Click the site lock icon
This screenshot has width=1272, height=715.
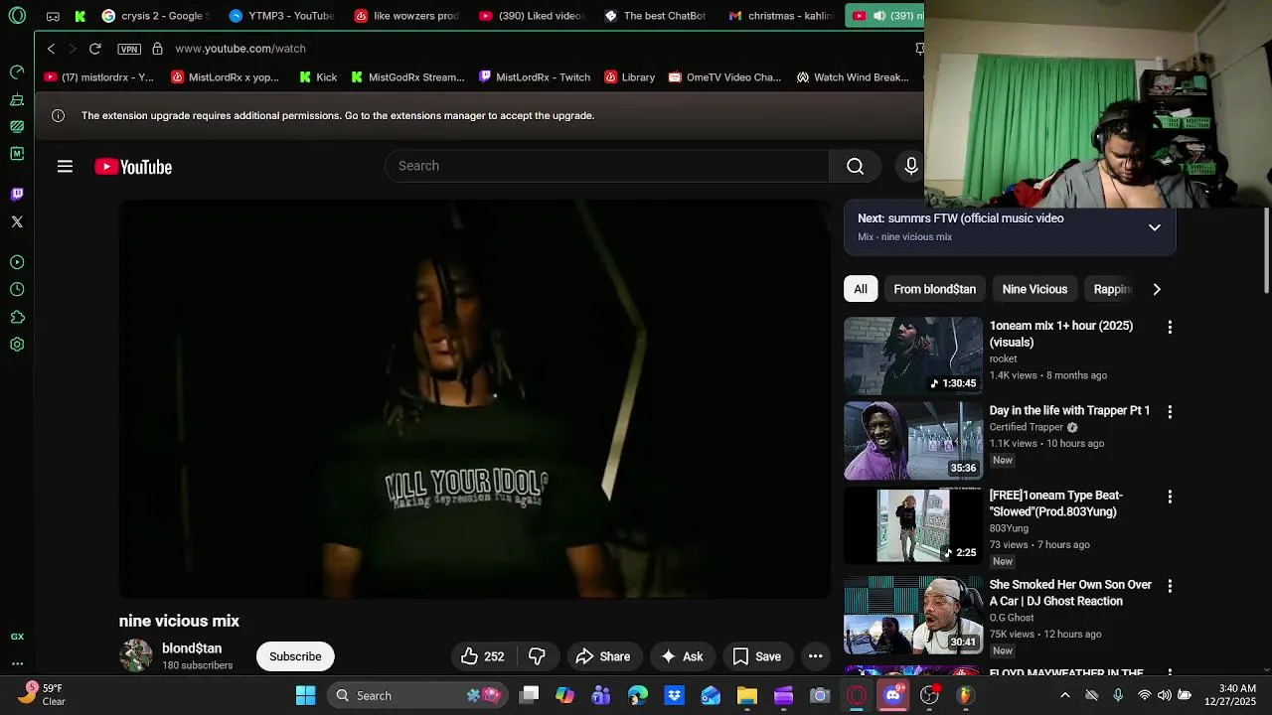(157, 49)
